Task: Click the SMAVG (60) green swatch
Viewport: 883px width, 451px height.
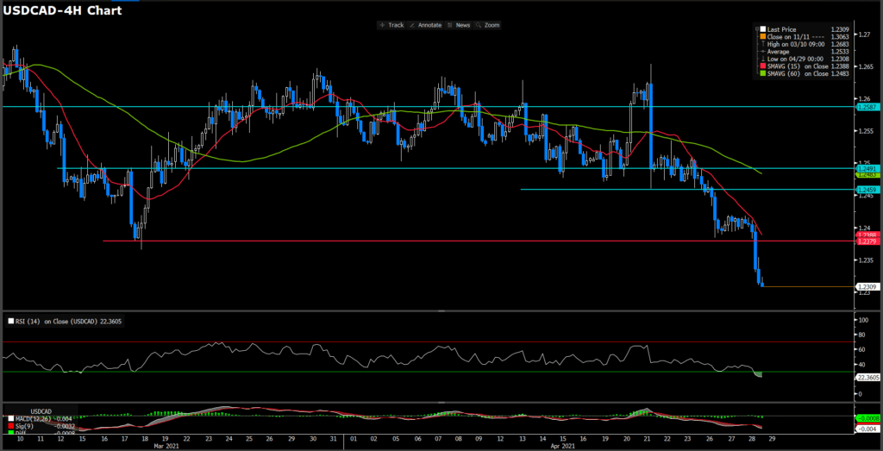Action: point(763,73)
